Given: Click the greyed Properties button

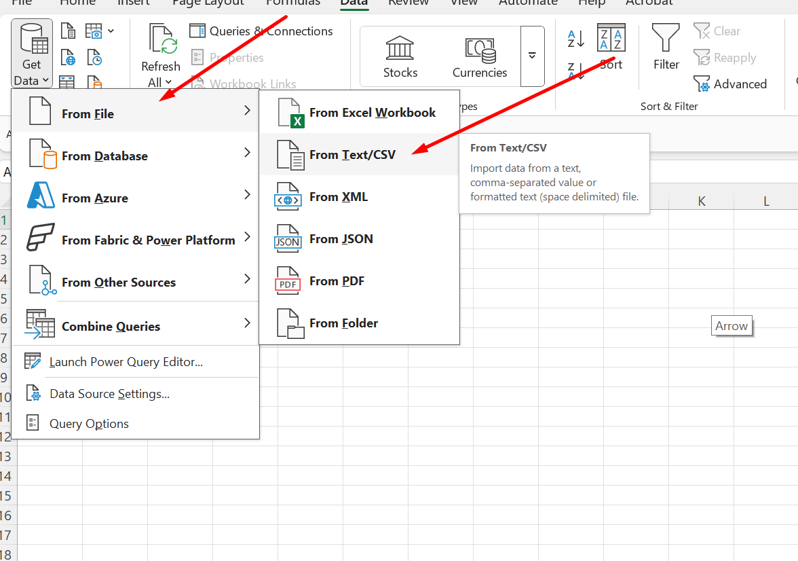Looking at the screenshot, I should (x=227, y=58).
